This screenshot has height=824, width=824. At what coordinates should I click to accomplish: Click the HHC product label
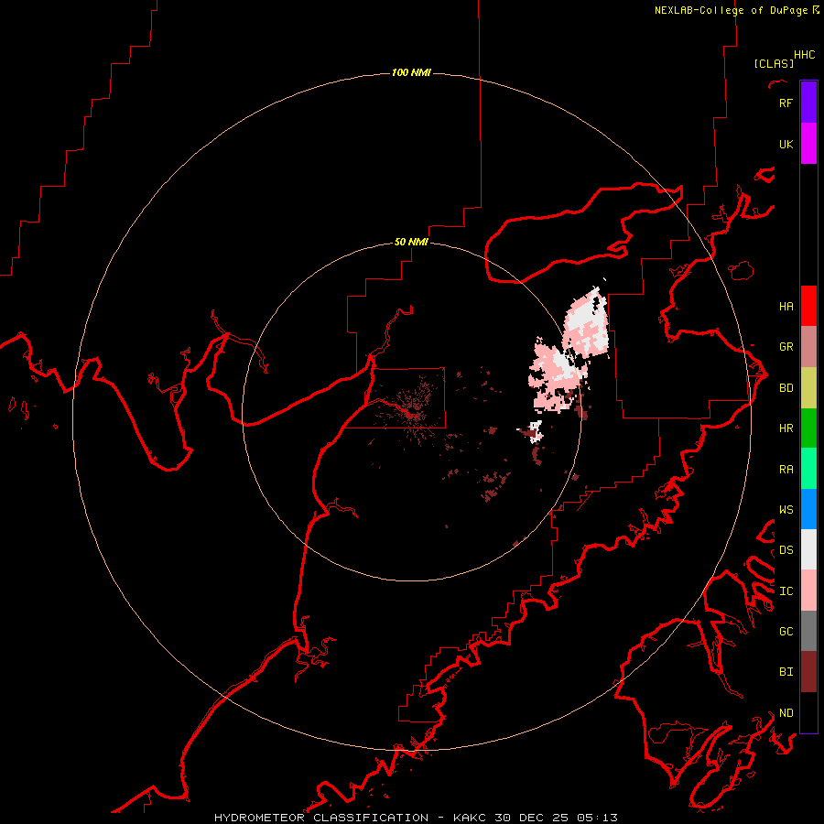(804, 55)
